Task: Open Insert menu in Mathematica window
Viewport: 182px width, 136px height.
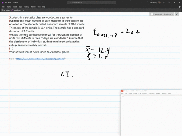Action: click(x=130, y=94)
